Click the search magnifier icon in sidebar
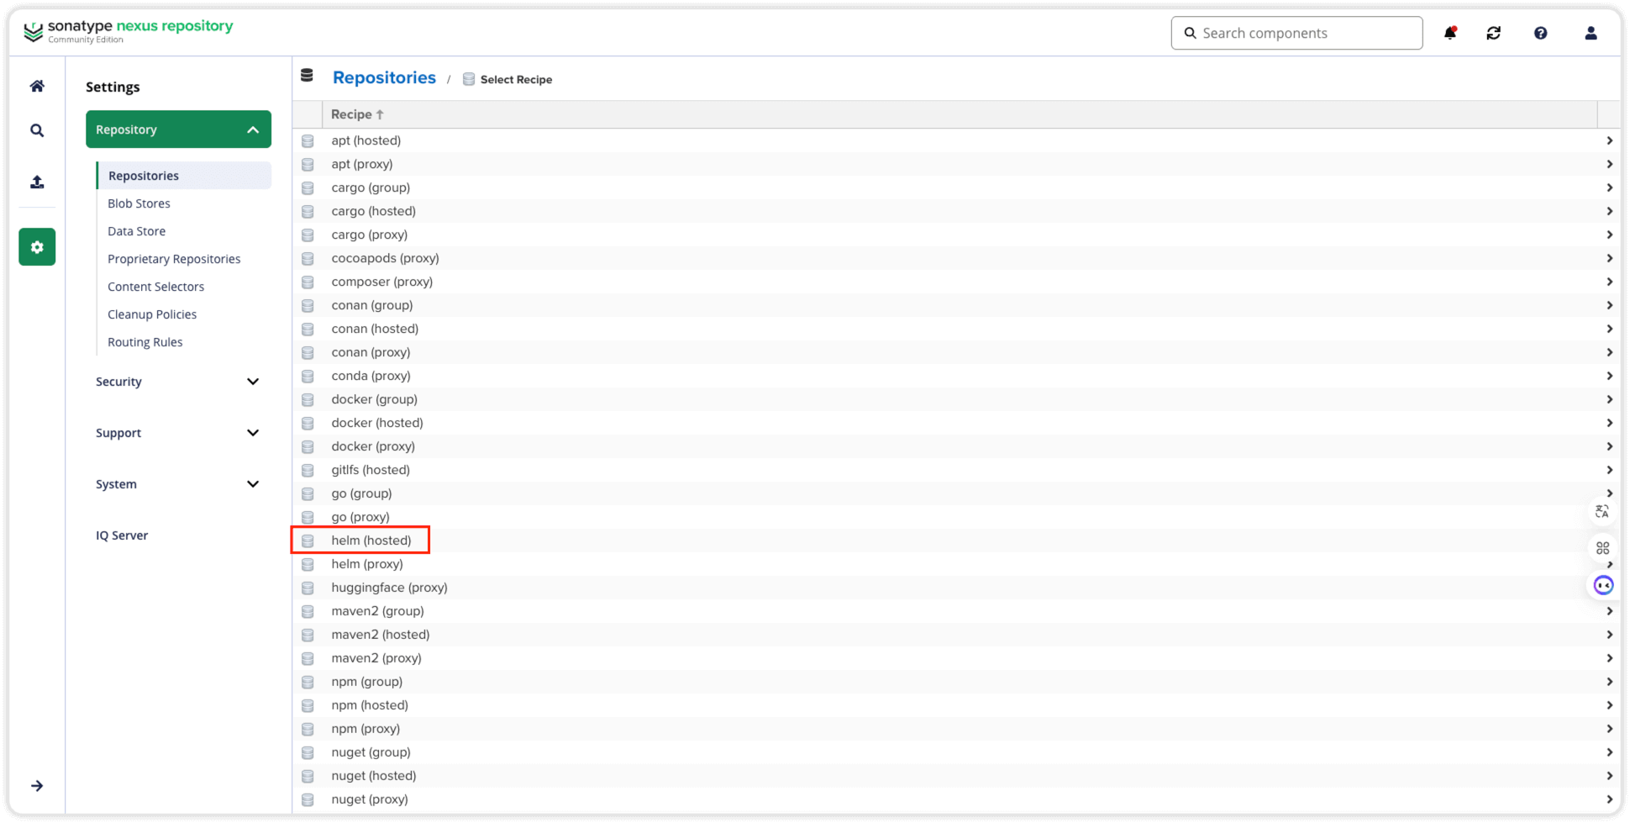Screen dimensions: 1630x823 tap(37, 130)
